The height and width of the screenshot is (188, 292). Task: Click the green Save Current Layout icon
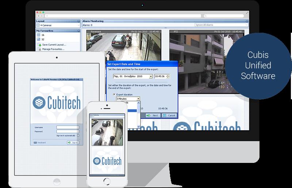[x=40, y=45]
